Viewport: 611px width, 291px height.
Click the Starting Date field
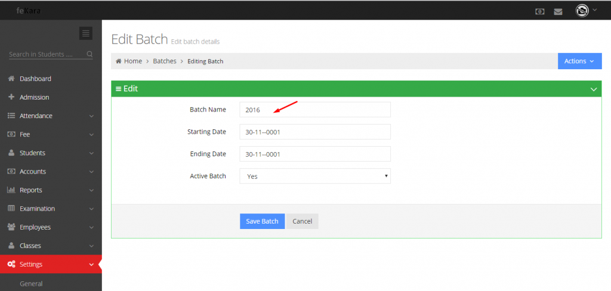pos(315,132)
